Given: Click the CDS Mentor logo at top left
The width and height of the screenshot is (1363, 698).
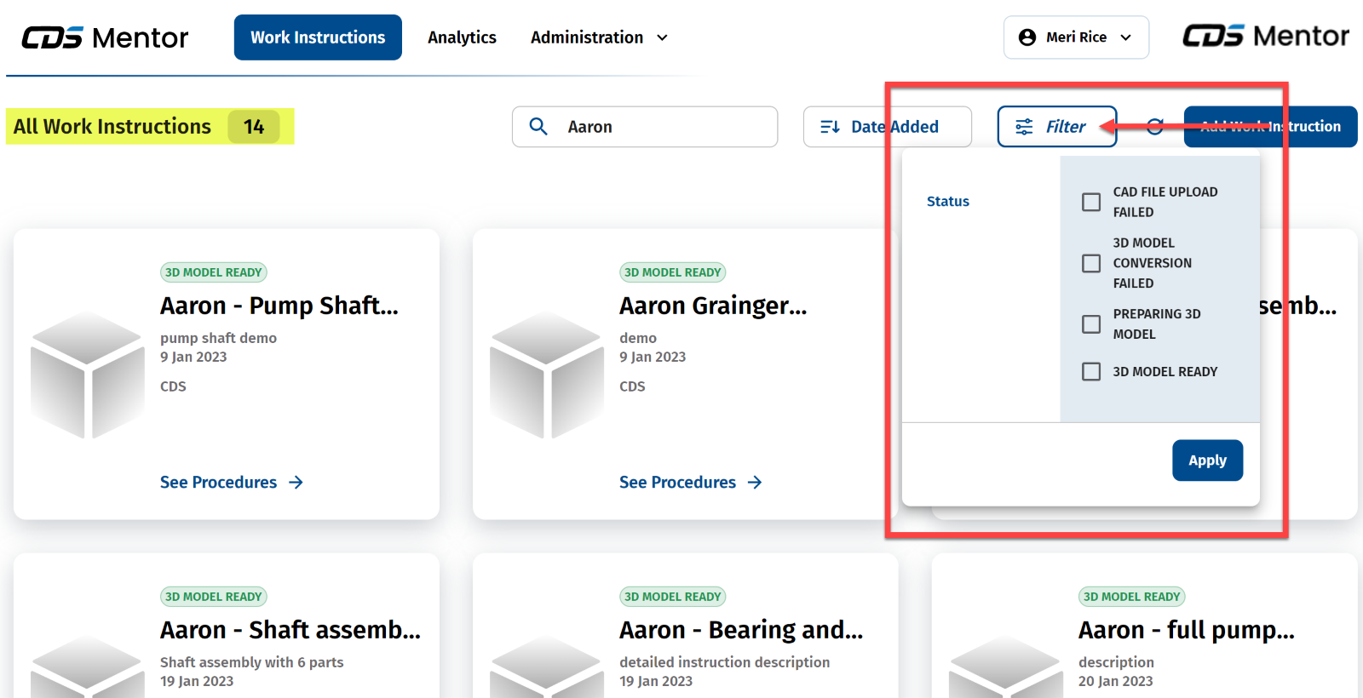Looking at the screenshot, I should click(105, 37).
